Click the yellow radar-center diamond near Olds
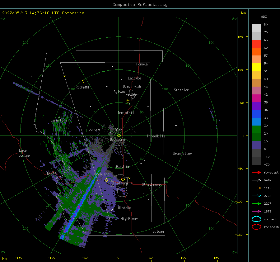The image size is (280, 262). [119, 136]
